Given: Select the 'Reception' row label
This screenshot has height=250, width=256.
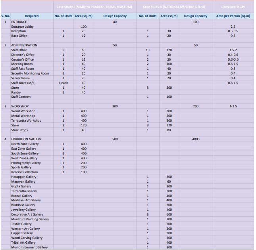Looking at the screenshot, I should pos(18,31).
